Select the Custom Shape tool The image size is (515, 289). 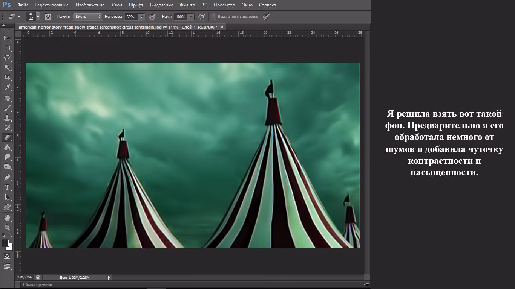[x=7, y=207]
